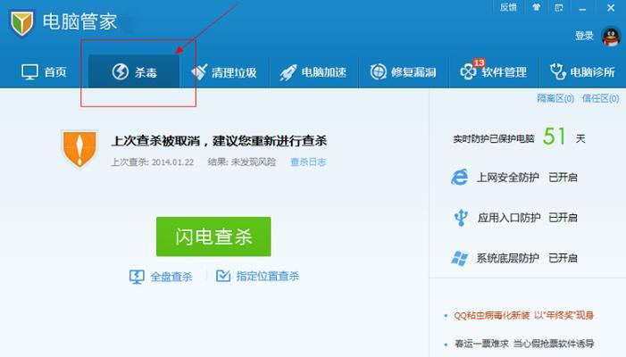
Task: Open the main menu icon
Action: pos(559,7)
